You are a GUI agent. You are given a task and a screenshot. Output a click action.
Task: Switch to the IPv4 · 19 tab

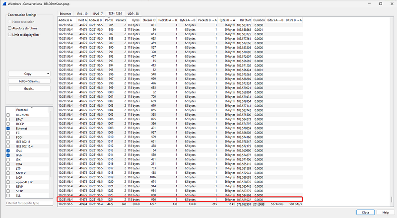82,14
